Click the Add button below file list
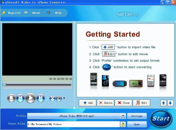Image resolution: width=176 pixels, height=130 pixels. [x=88, y=103]
